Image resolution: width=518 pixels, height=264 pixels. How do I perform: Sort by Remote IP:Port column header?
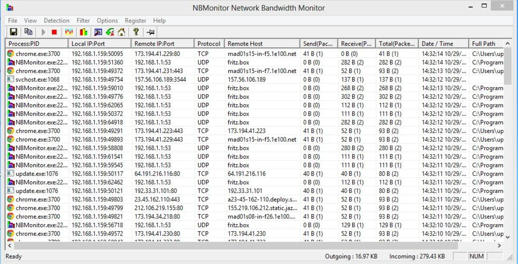[162, 44]
